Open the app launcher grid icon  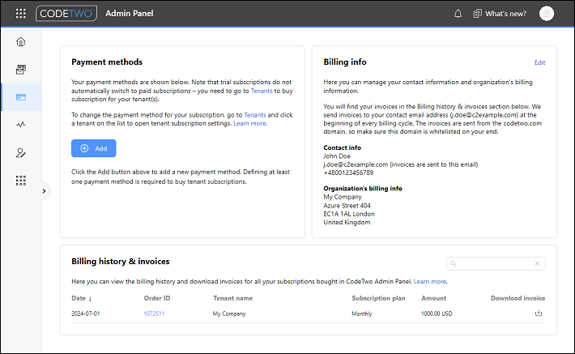[x=21, y=14]
